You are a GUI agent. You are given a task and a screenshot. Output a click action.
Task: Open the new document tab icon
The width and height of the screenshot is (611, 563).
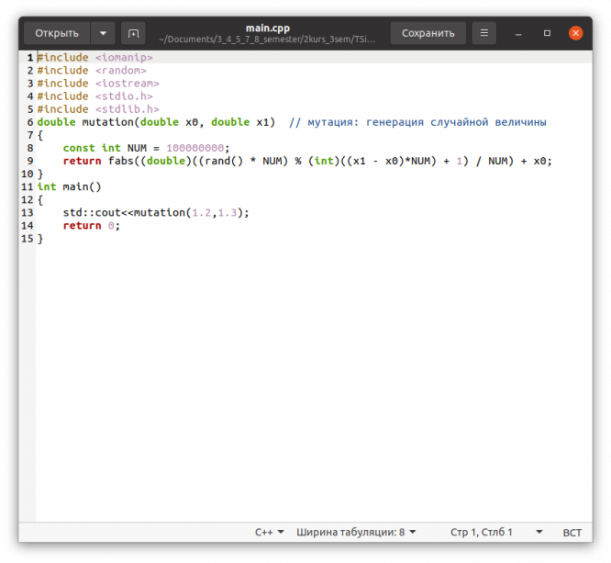point(134,33)
